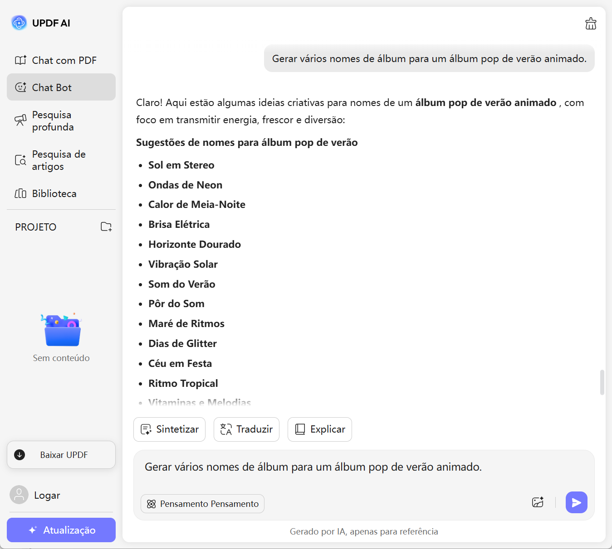612x549 pixels.
Task: Click the UPDF AI logo icon
Action: click(19, 23)
